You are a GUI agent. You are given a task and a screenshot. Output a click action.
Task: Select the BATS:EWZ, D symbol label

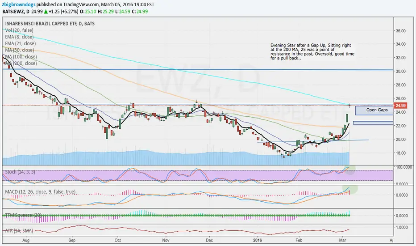point(15,12)
